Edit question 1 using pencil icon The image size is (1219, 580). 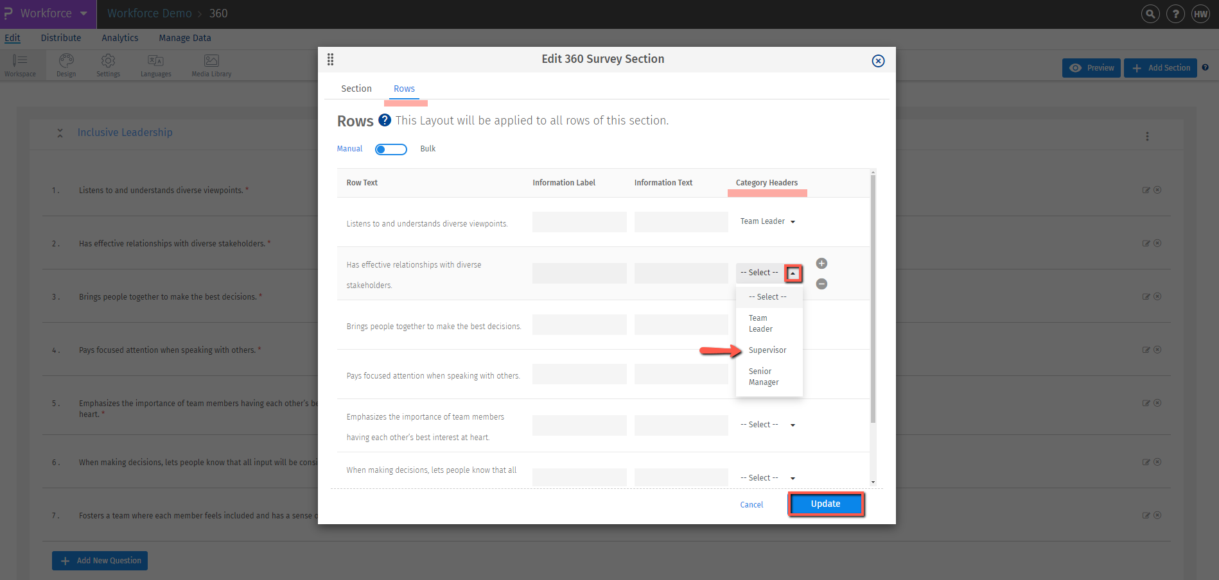pyautogui.click(x=1146, y=190)
